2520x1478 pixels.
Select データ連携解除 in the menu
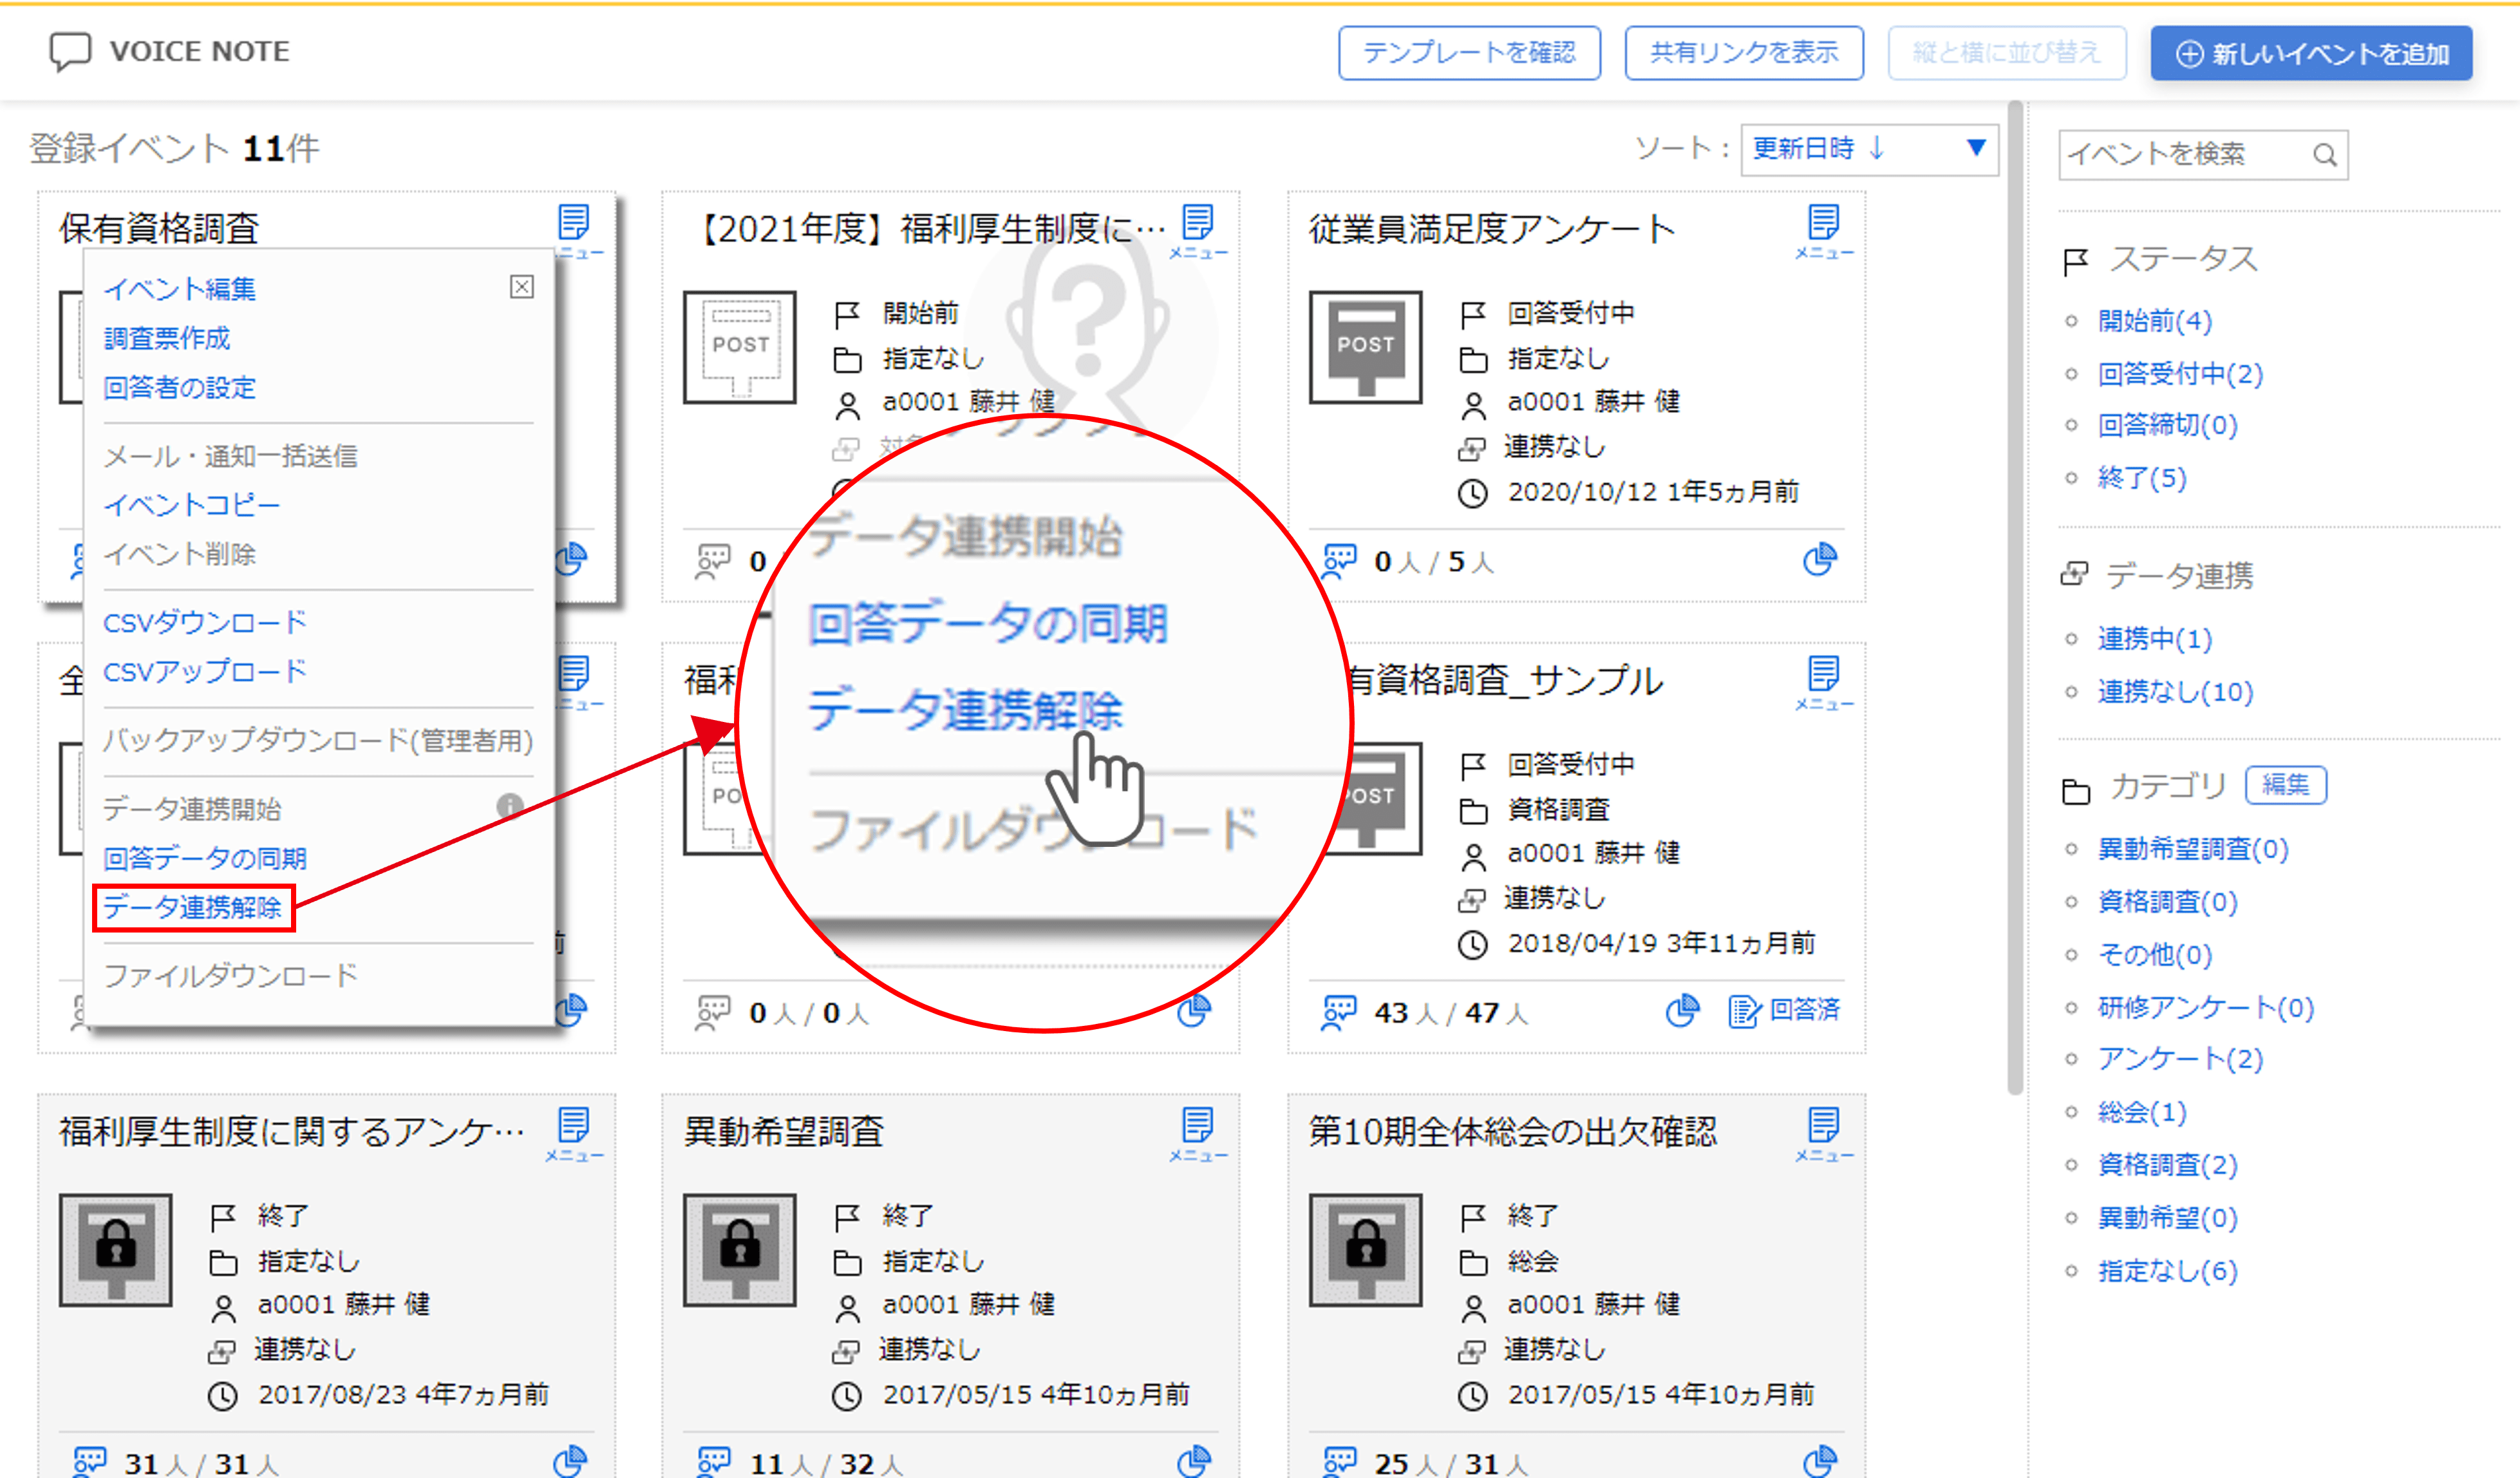[x=193, y=907]
